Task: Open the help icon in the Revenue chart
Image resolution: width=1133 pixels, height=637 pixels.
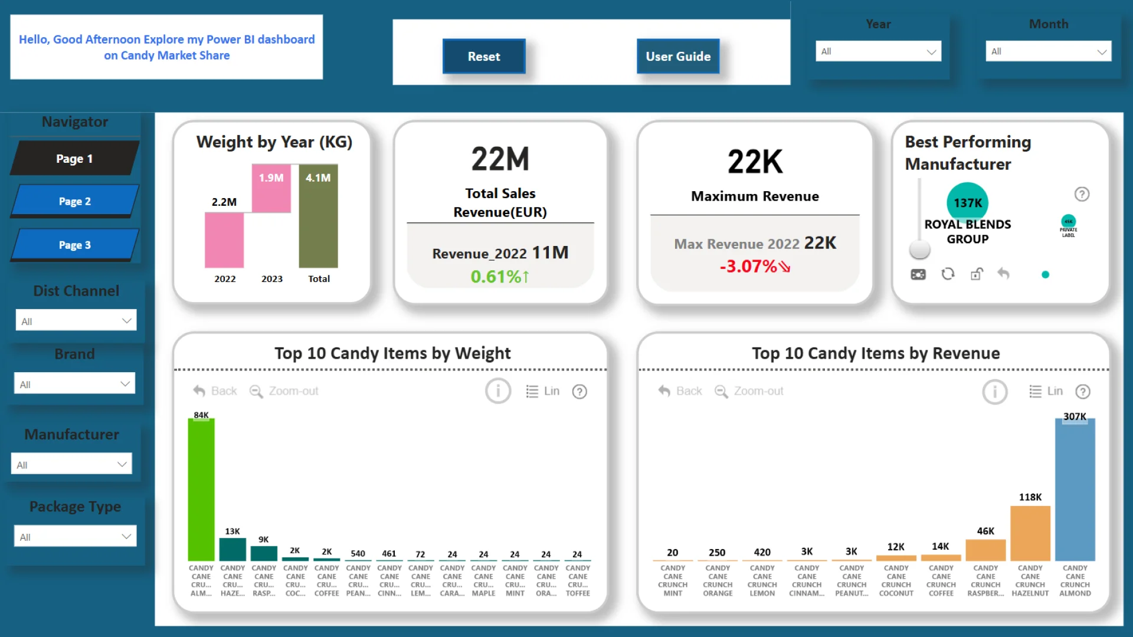Action: tap(1083, 392)
